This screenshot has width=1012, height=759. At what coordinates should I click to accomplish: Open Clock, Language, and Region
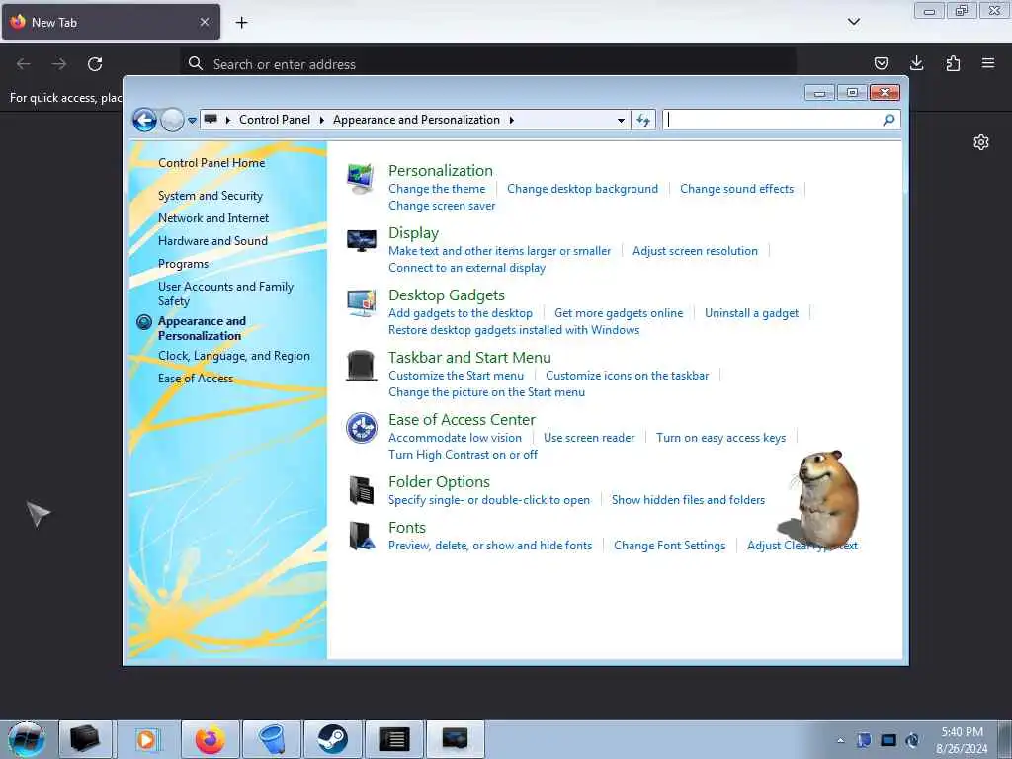(234, 356)
